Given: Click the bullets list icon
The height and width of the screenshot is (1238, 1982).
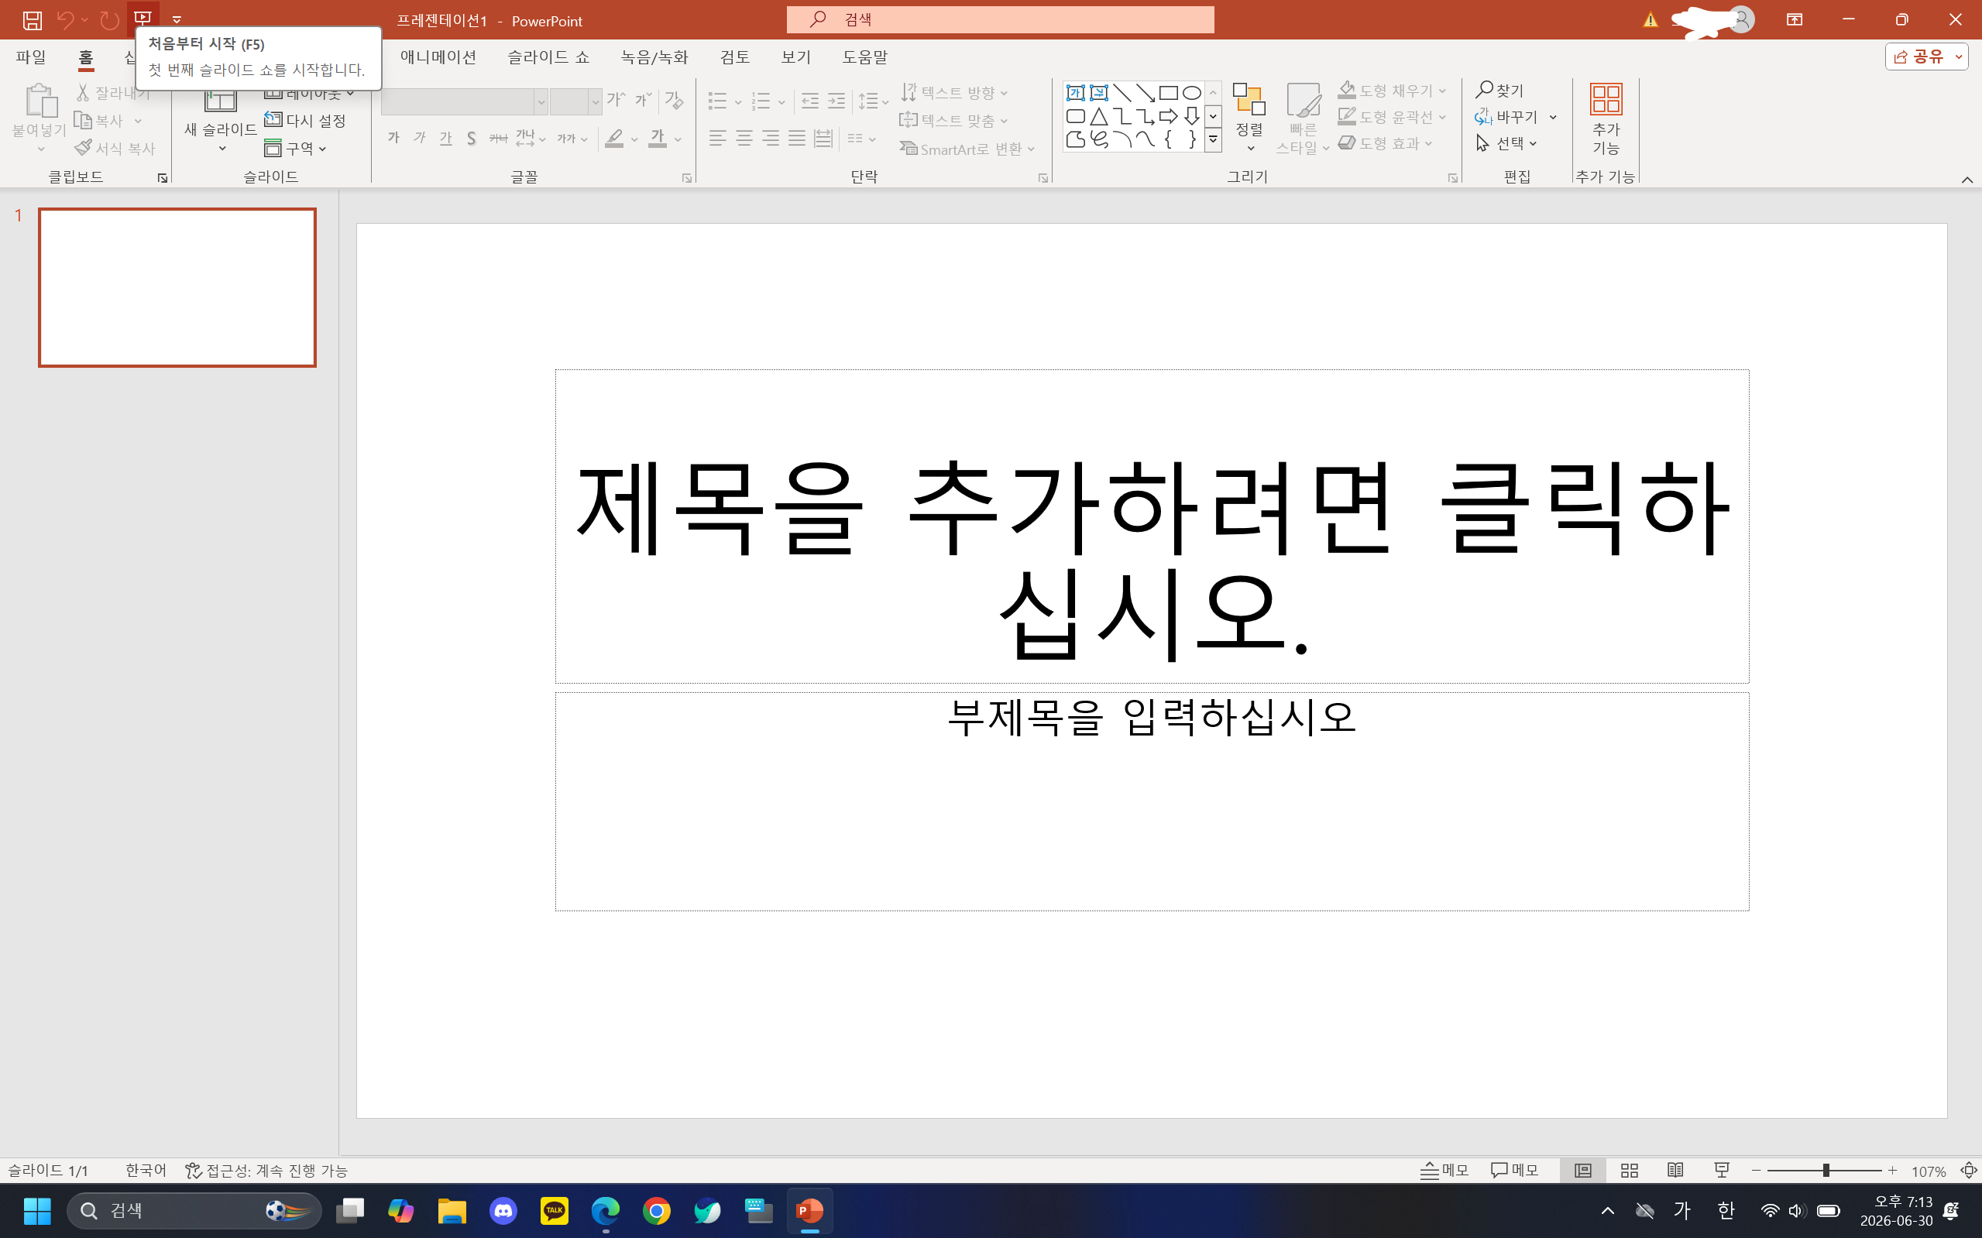Looking at the screenshot, I should click(717, 101).
